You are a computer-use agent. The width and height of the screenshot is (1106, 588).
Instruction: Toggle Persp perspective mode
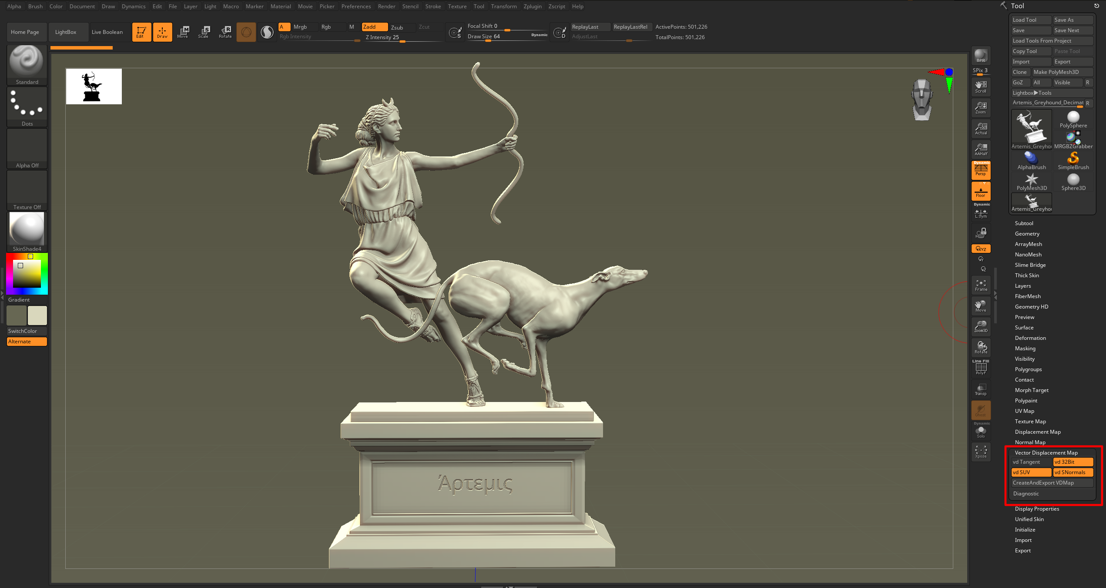[981, 170]
